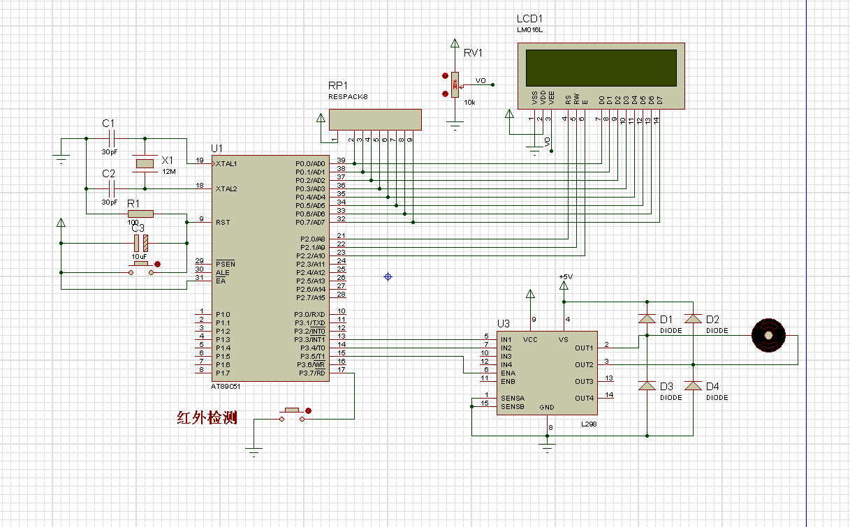Click the +5V power terminal arrow
This screenshot has width=850, height=527.
(x=564, y=287)
